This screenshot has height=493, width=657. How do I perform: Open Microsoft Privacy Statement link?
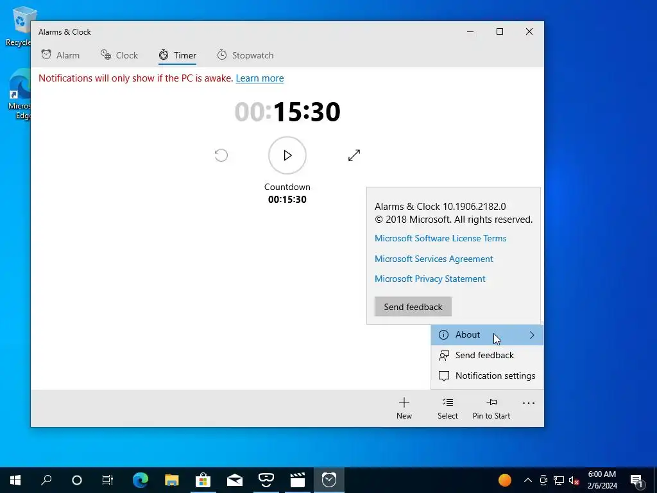click(x=430, y=279)
